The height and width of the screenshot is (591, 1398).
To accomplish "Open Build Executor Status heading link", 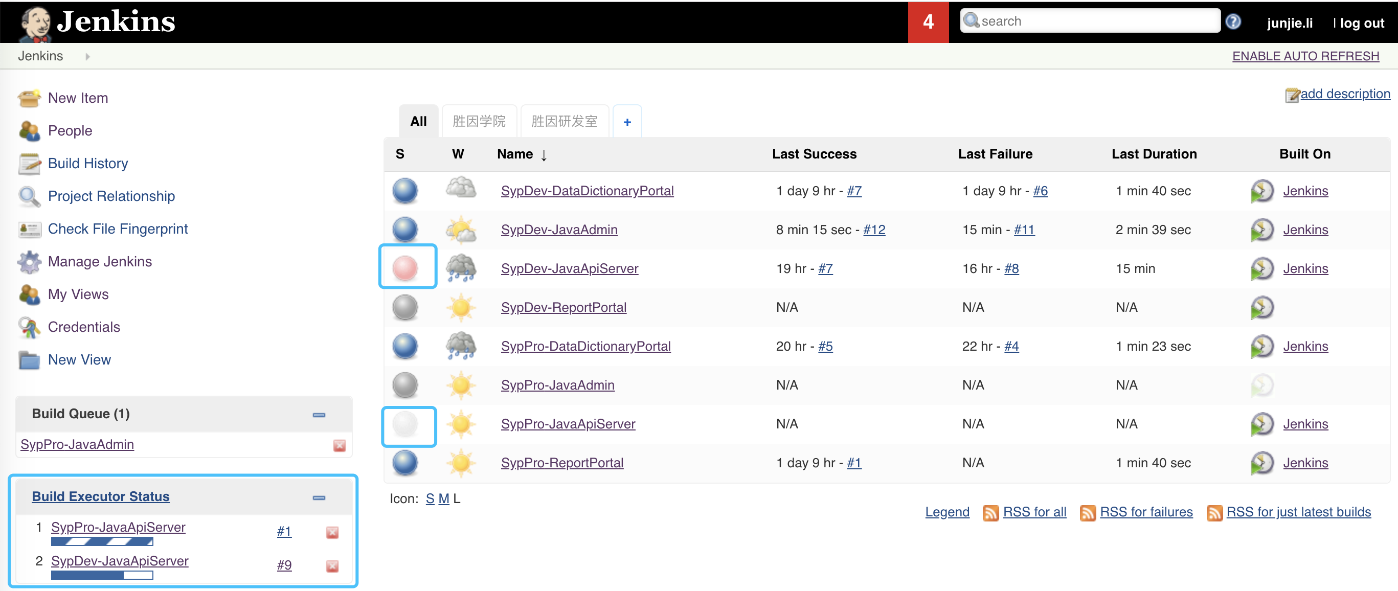I will click(x=100, y=496).
